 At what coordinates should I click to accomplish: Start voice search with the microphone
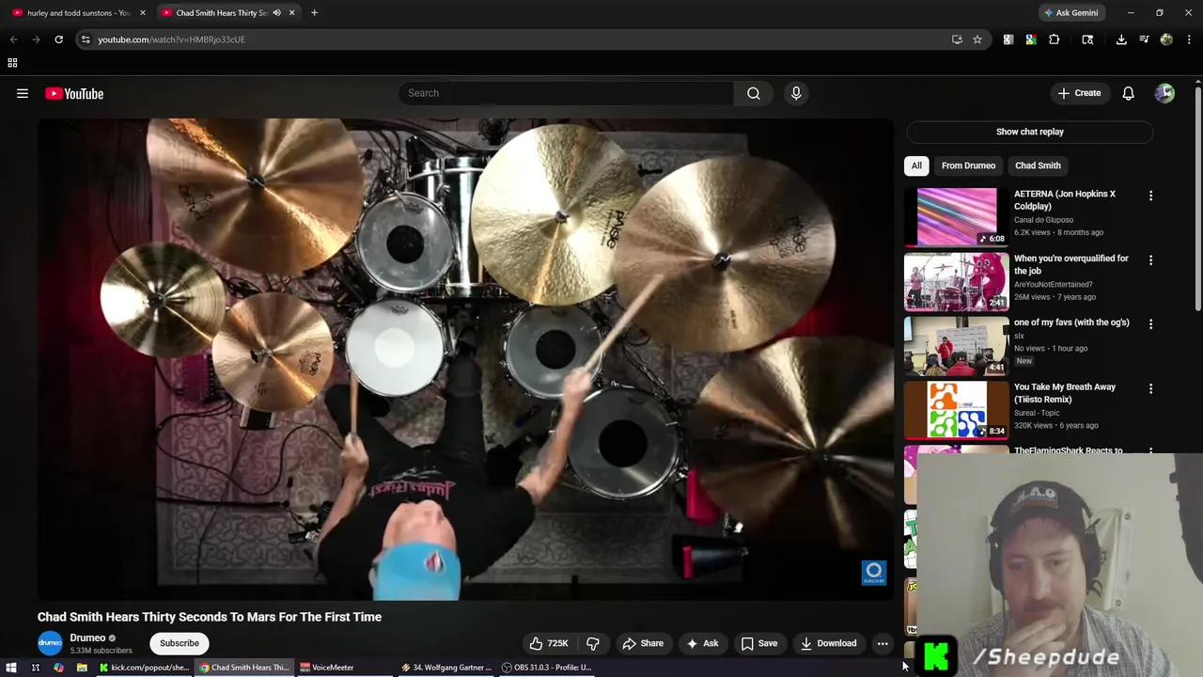796,93
